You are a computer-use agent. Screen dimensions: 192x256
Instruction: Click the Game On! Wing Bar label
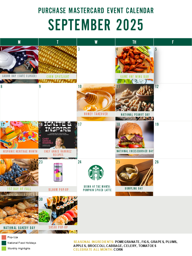pyautogui.click(x=134, y=77)
